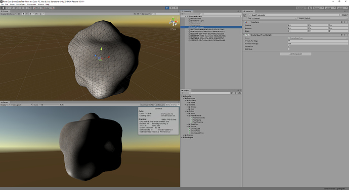This screenshot has width=349, height=190.
Task: Click N Verts Per Edge field
Action: click(318, 41)
